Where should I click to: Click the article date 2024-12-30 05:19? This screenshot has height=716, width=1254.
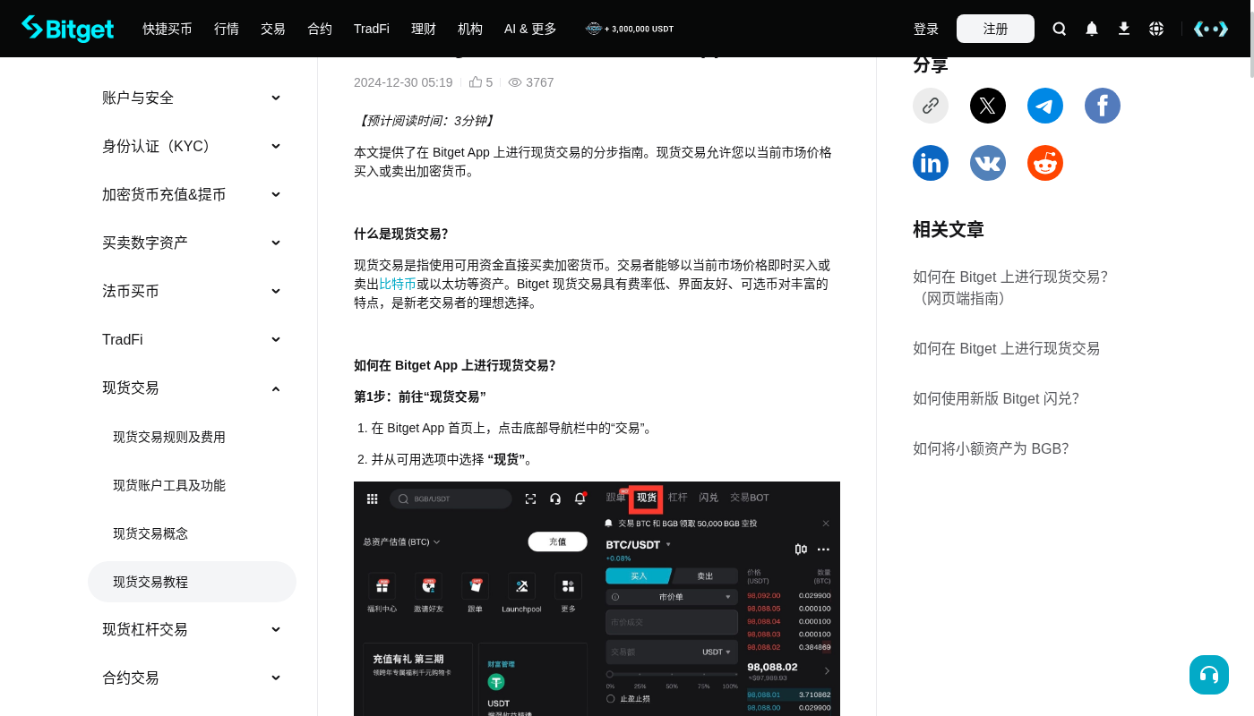click(403, 82)
